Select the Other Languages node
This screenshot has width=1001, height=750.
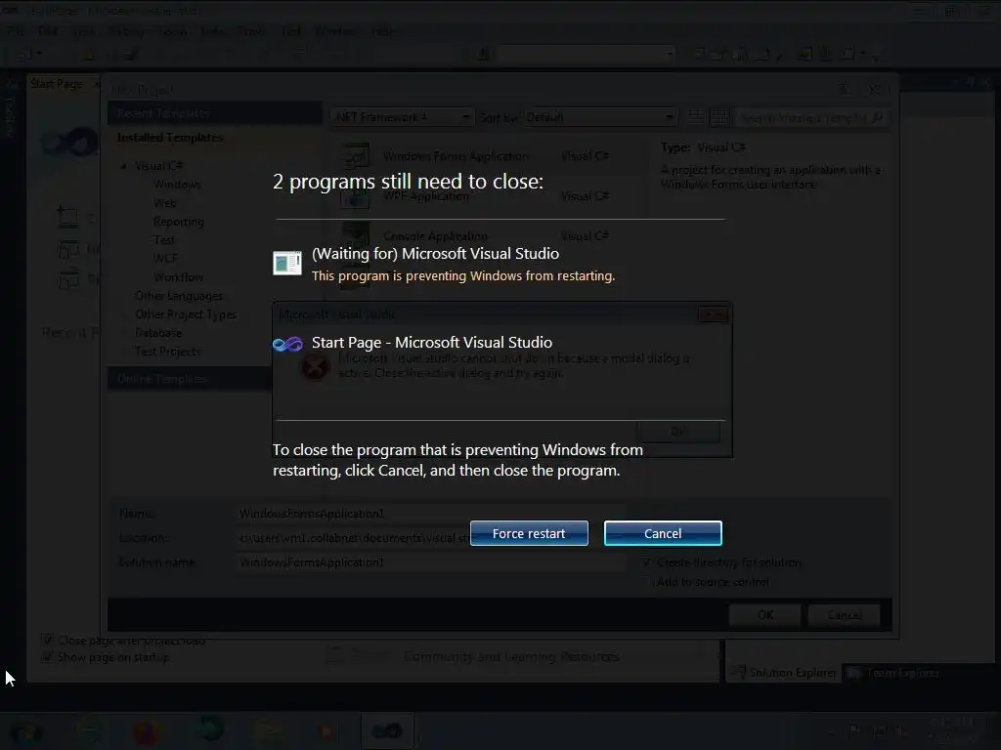(179, 296)
